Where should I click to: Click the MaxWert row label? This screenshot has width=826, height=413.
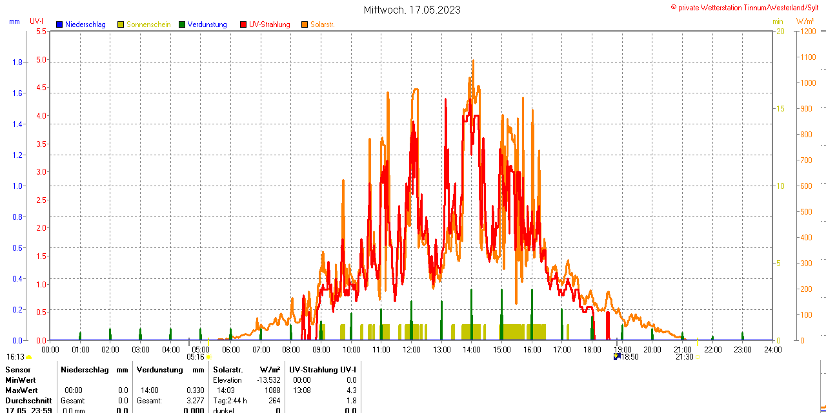click(x=21, y=390)
